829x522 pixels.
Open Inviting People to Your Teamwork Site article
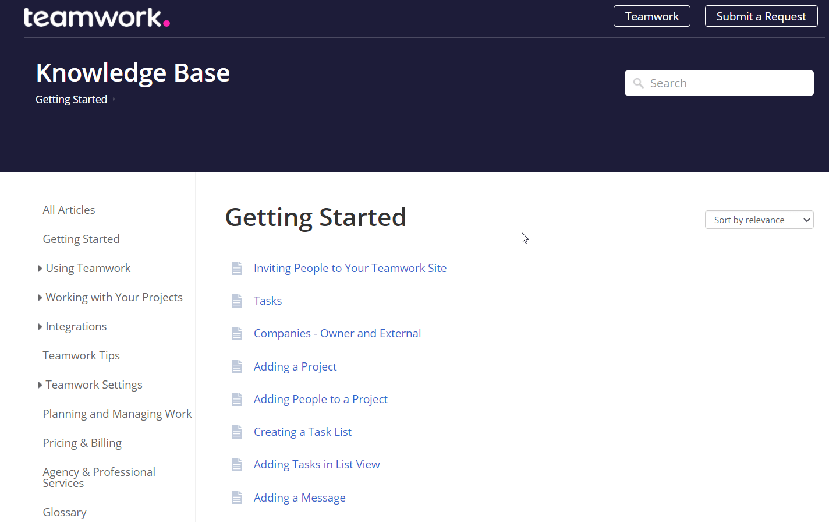pyautogui.click(x=350, y=268)
